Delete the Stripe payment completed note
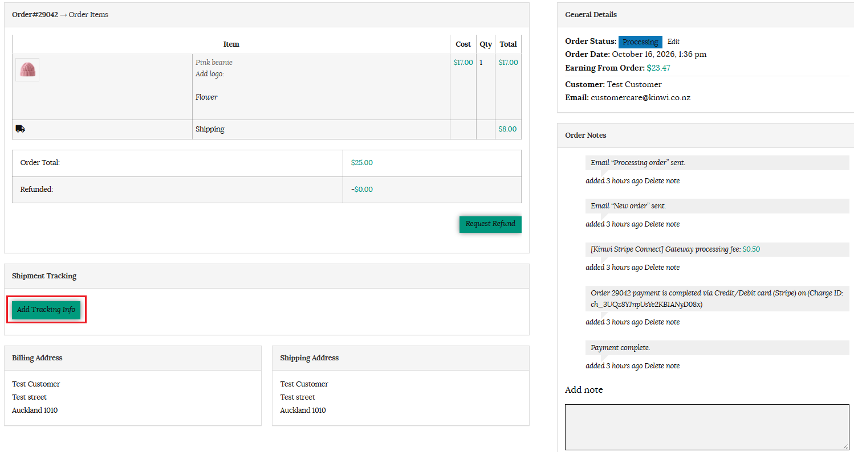 click(662, 322)
